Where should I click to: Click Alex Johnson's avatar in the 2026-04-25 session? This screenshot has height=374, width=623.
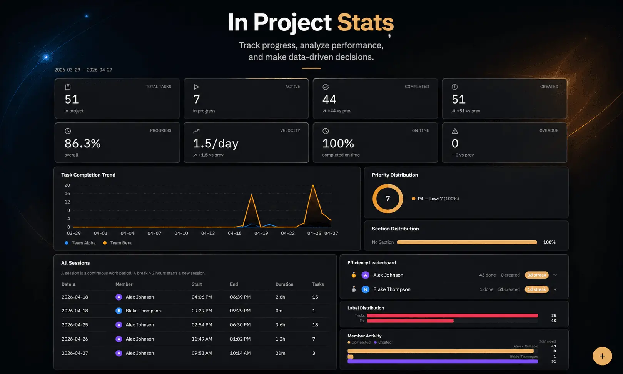point(119,325)
